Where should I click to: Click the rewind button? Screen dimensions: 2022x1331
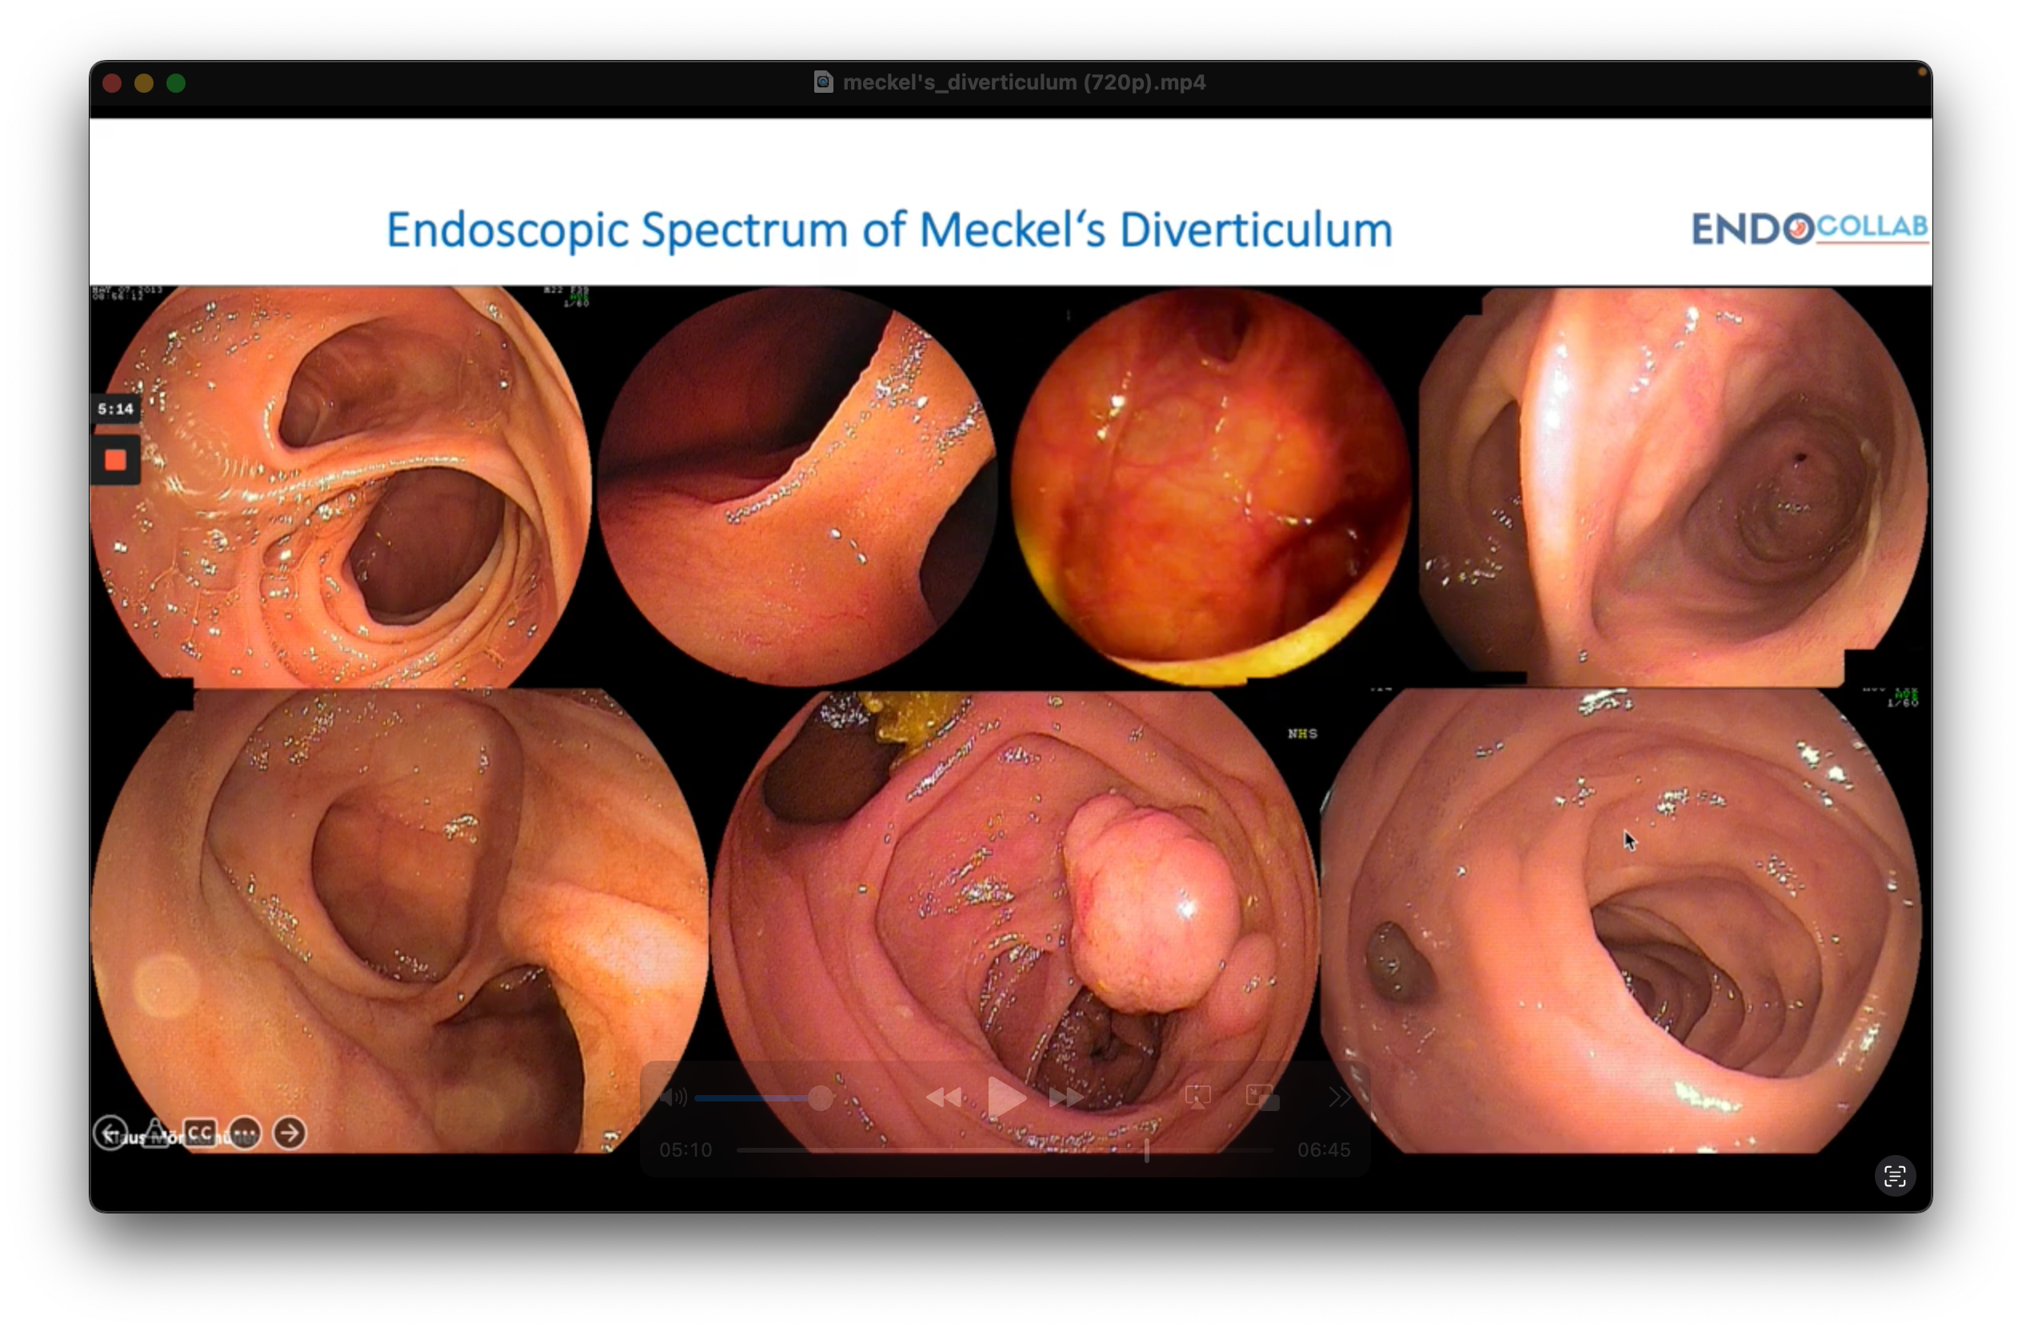pyautogui.click(x=943, y=1097)
